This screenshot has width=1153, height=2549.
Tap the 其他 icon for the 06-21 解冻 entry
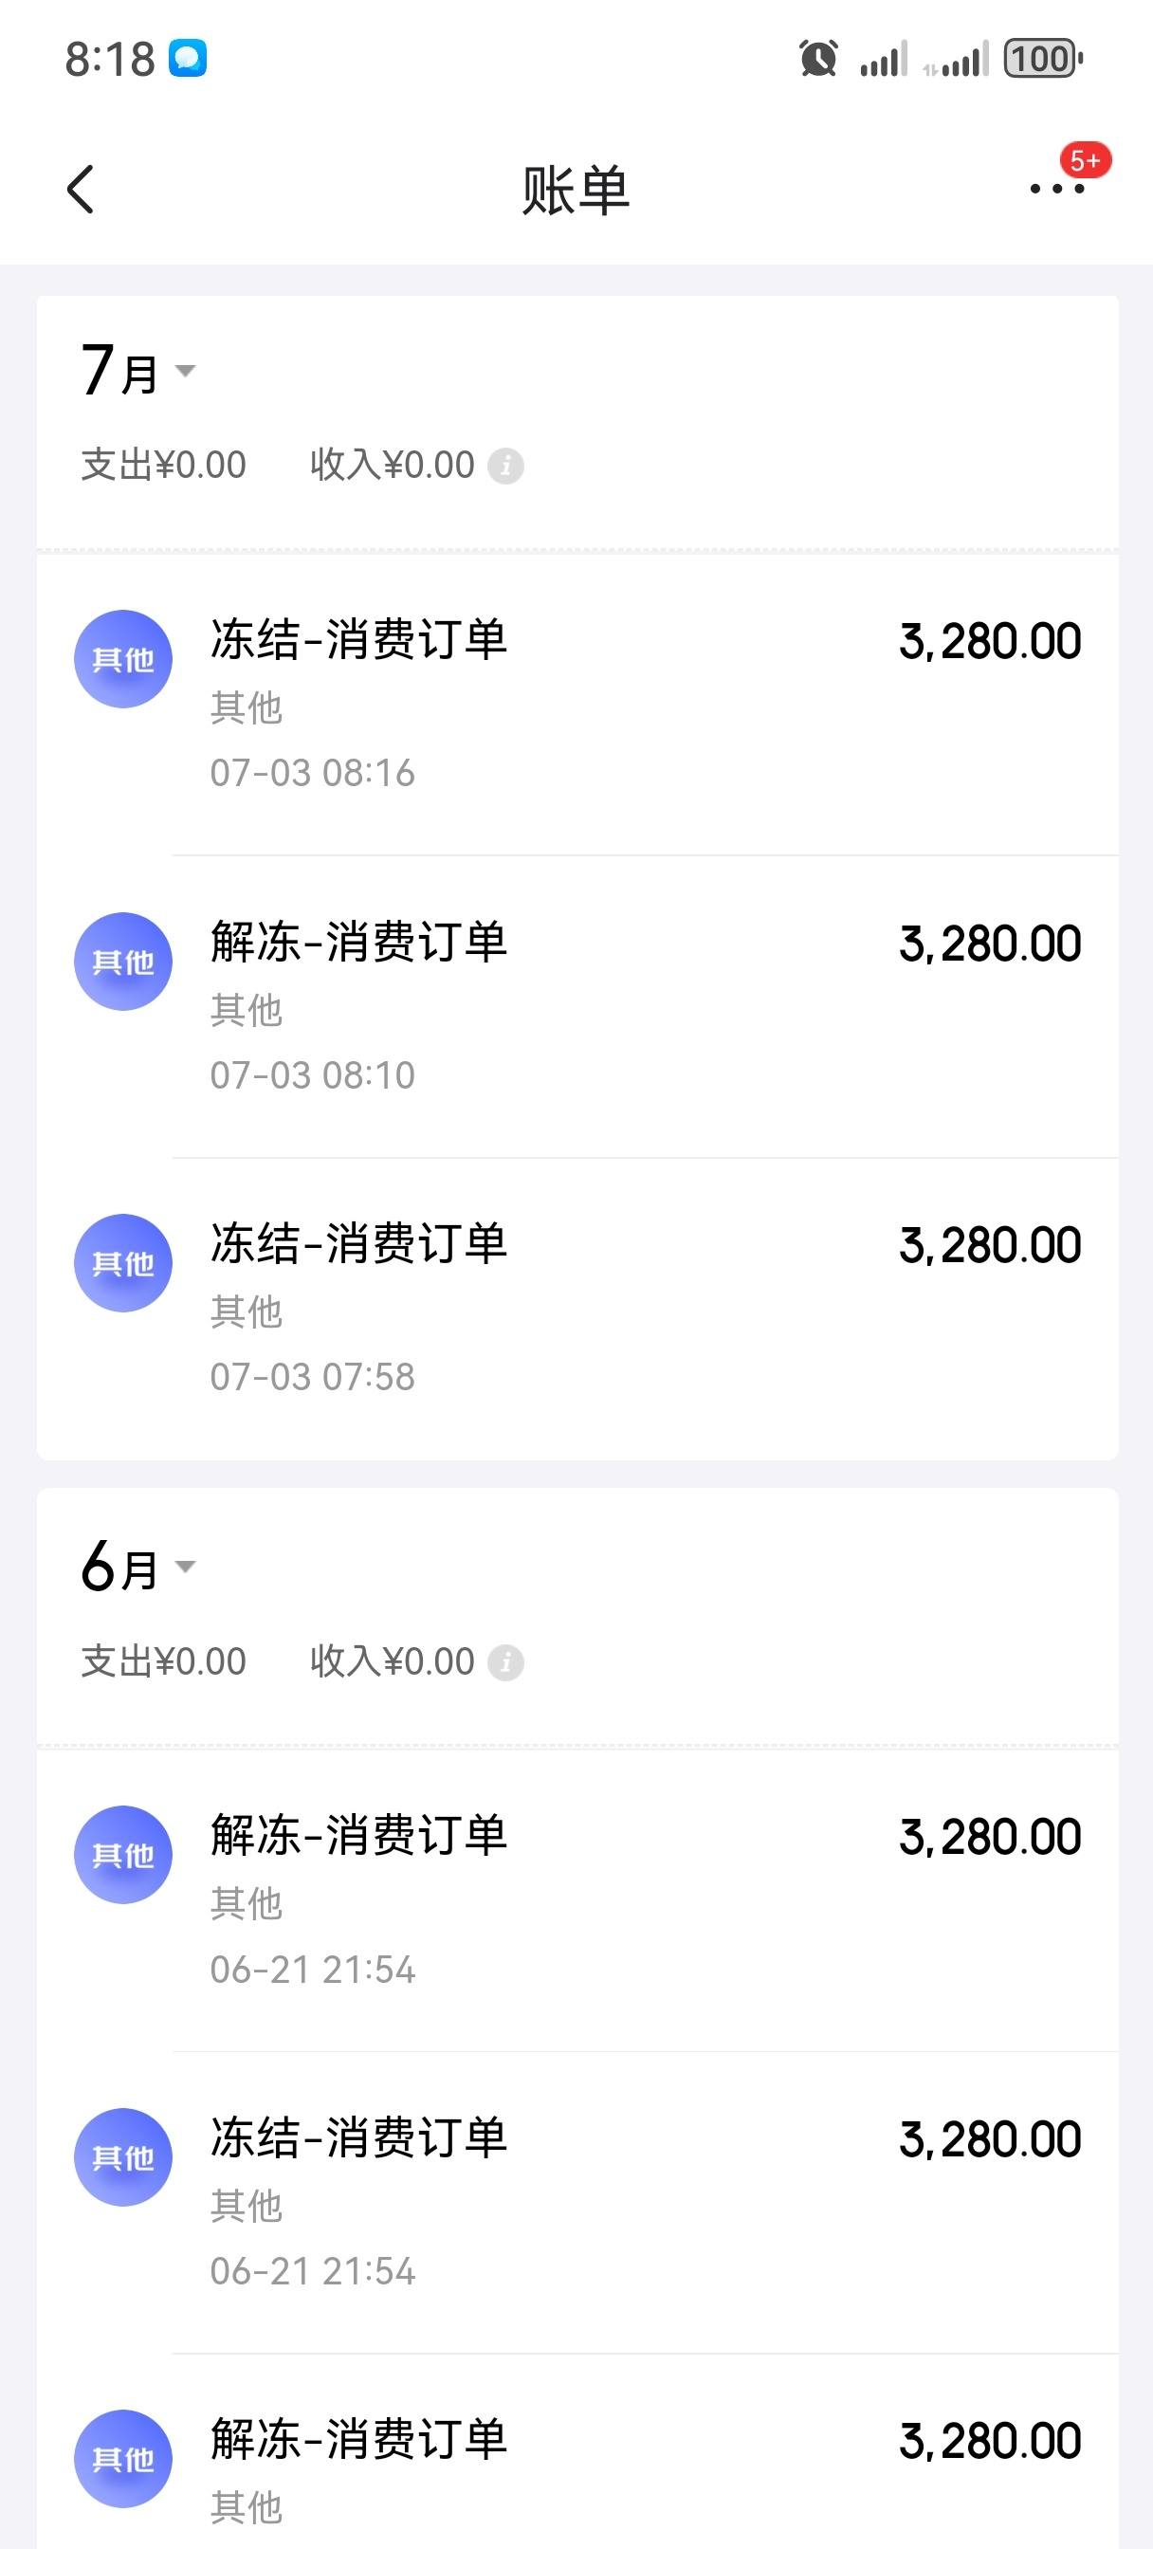click(122, 1854)
